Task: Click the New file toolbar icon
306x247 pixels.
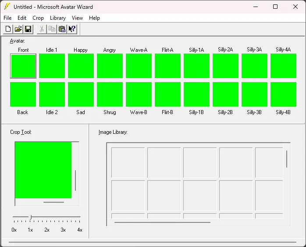Action: 8,29
